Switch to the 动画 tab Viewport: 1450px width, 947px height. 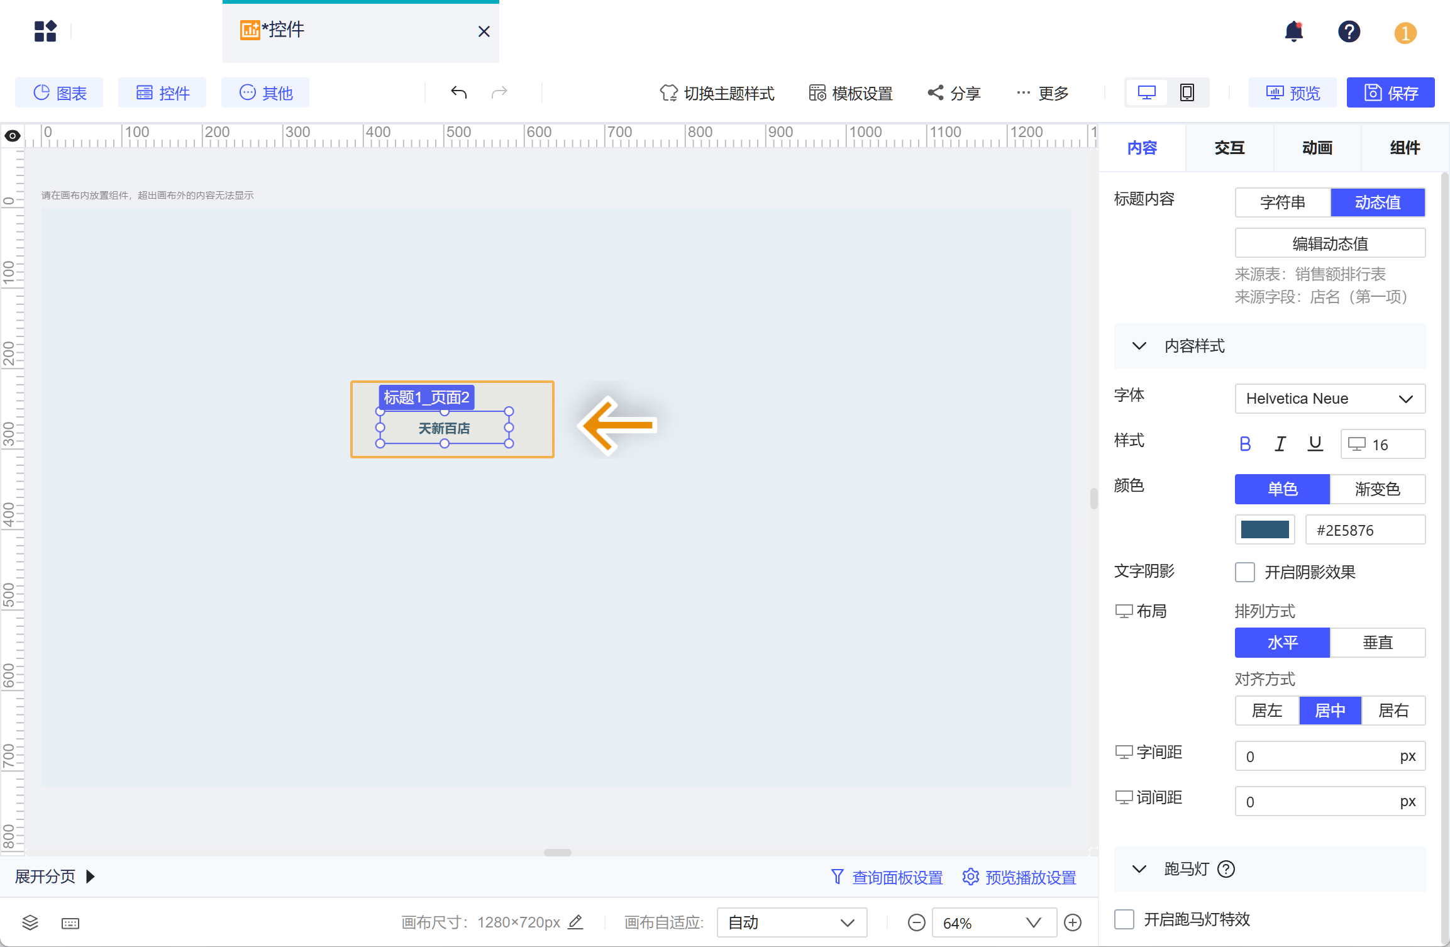pos(1317,148)
